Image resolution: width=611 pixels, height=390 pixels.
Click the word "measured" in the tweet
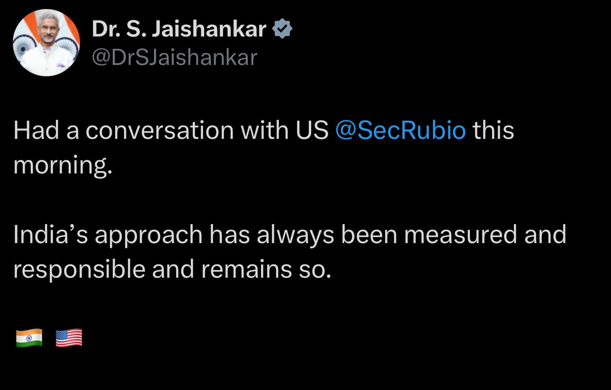click(x=460, y=235)
